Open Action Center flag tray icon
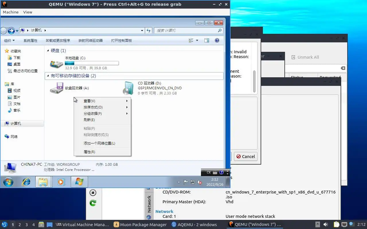The width and height of the screenshot is (367, 229). pyautogui.click(x=186, y=182)
